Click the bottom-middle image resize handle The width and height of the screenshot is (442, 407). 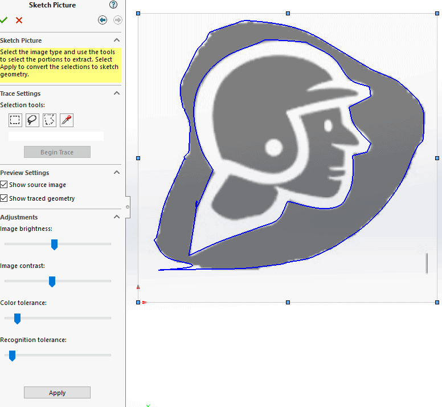288,302
